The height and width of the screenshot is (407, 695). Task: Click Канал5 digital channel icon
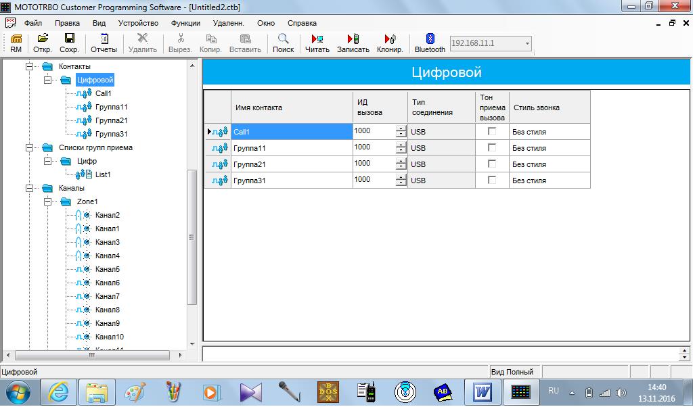(83, 269)
